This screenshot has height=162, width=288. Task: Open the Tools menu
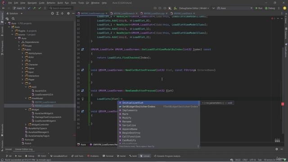pos(81,3)
